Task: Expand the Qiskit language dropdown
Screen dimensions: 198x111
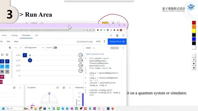Action: (x=90, y=48)
